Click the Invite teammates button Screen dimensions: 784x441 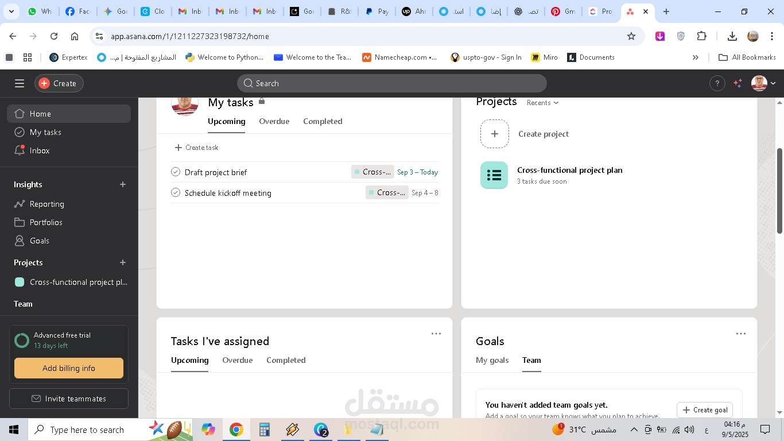(x=69, y=399)
